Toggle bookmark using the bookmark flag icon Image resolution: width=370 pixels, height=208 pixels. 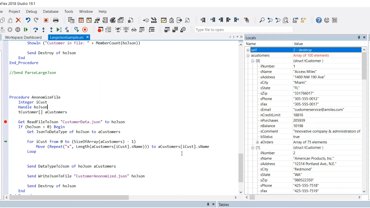coord(203,20)
